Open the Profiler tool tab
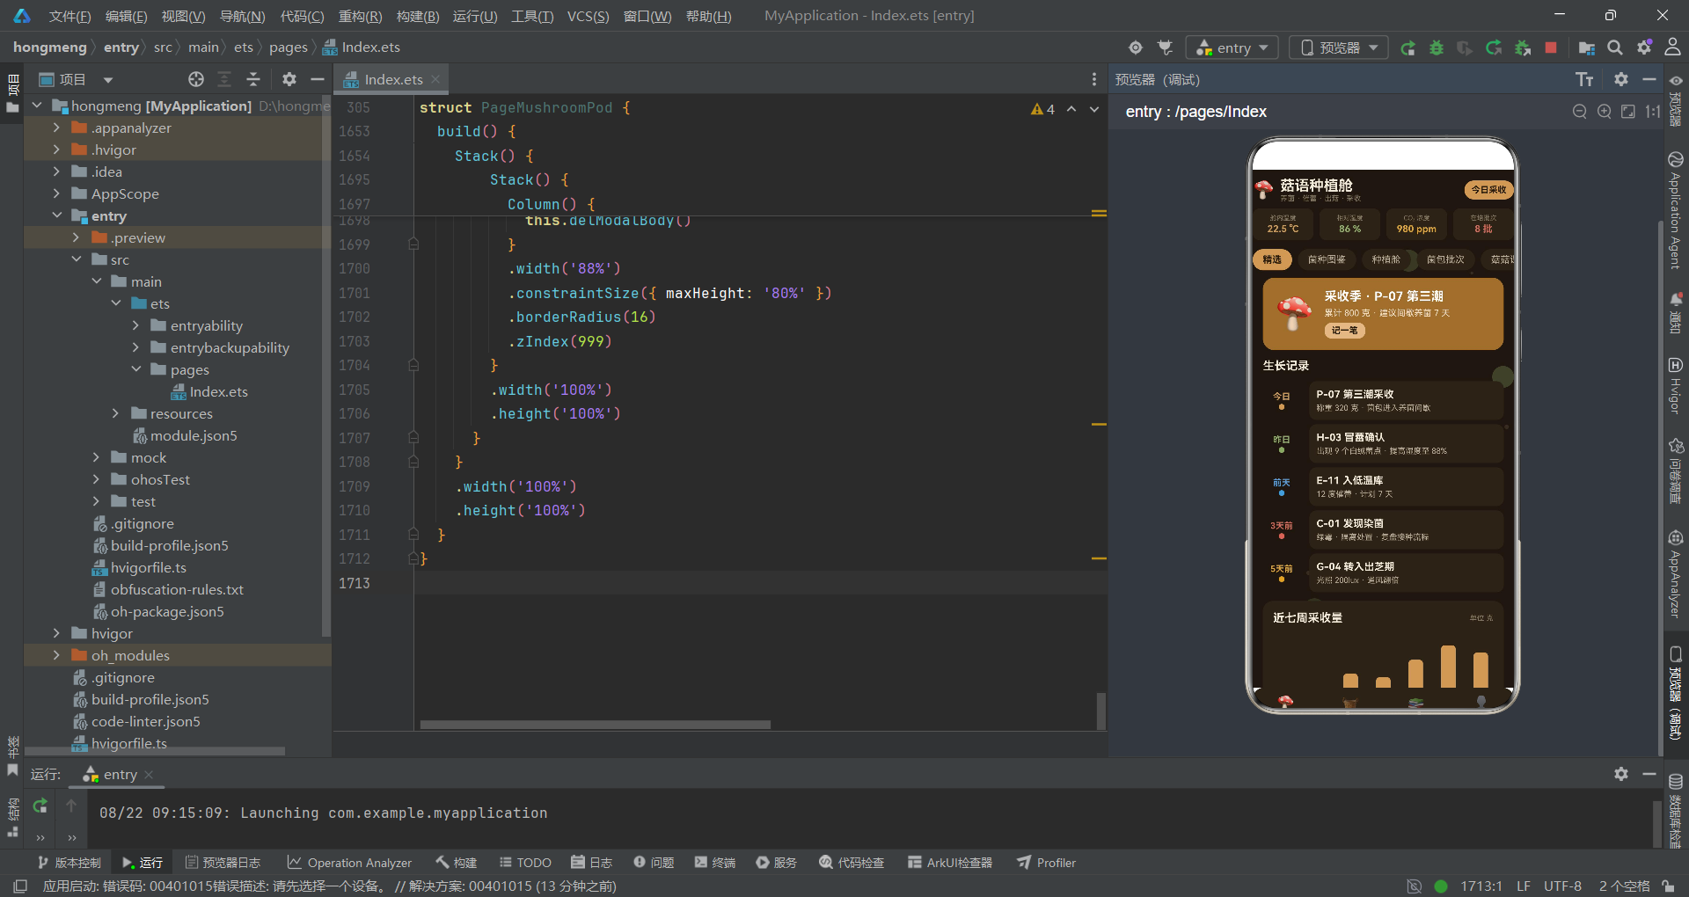1689x897 pixels. (x=1046, y=863)
